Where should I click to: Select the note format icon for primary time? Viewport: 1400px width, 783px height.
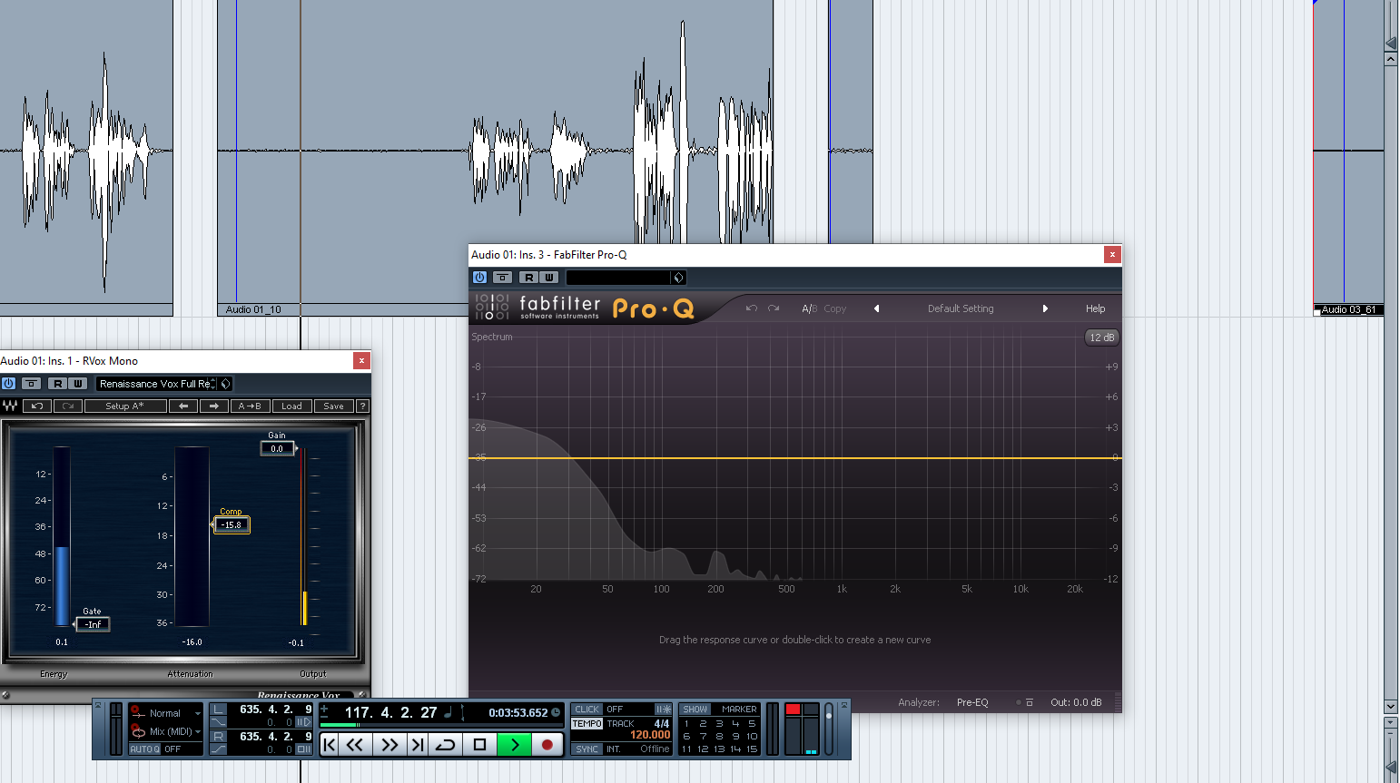coord(448,712)
